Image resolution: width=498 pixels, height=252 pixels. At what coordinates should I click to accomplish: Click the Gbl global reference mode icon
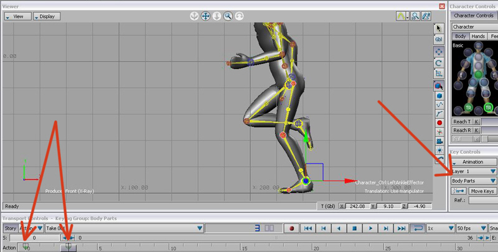439,39
